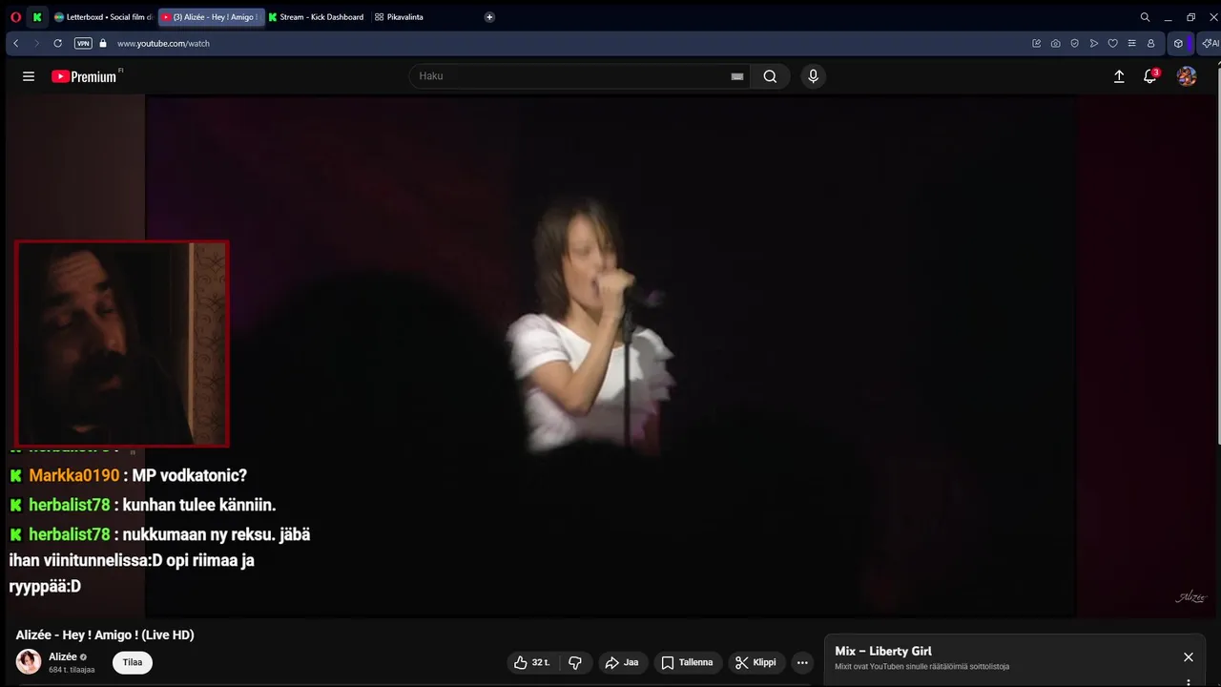Toggle the Opera VPN badge

pos(83,43)
